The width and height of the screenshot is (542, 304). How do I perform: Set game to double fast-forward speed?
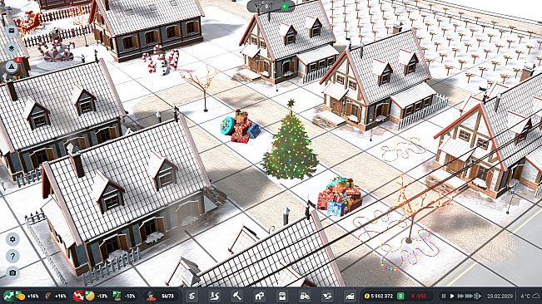[x=460, y=296]
